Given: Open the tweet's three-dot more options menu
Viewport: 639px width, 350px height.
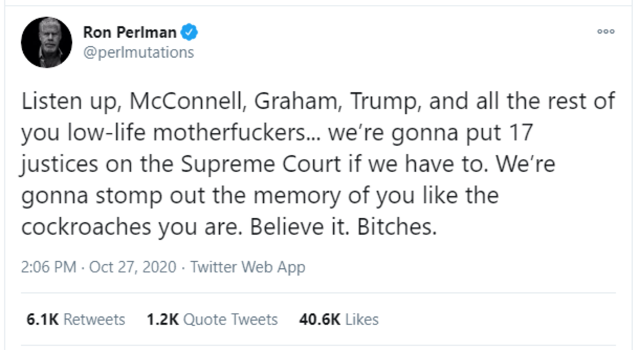Looking at the screenshot, I should (x=605, y=32).
